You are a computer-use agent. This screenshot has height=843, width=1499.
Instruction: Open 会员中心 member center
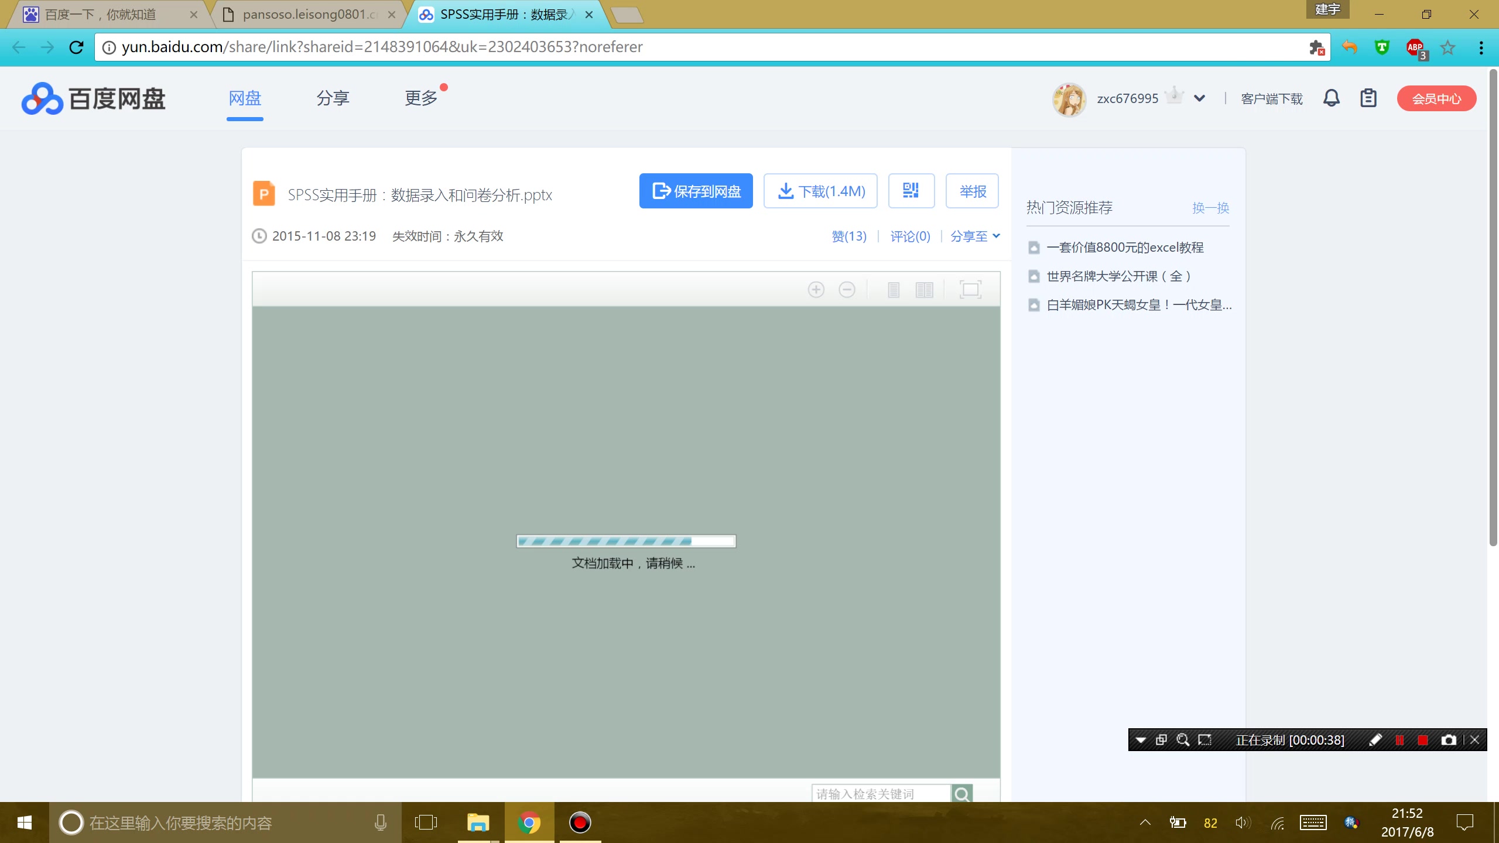[1436, 98]
